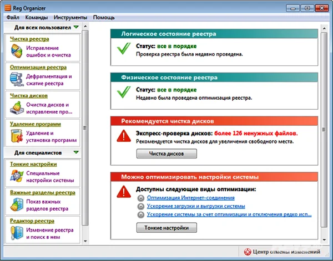
Task: Click the main panel scrollbar thumb
Action: tap(324, 130)
